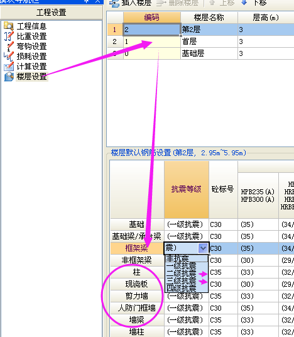This screenshot has height=337, width=294.
Task: Open the 损耗设置 tree item
Action: [x=31, y=57]
